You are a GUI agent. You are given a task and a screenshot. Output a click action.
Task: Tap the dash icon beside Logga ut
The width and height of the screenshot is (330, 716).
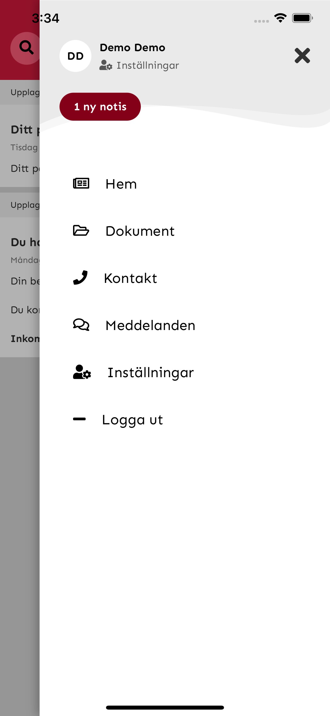[79, 419]
